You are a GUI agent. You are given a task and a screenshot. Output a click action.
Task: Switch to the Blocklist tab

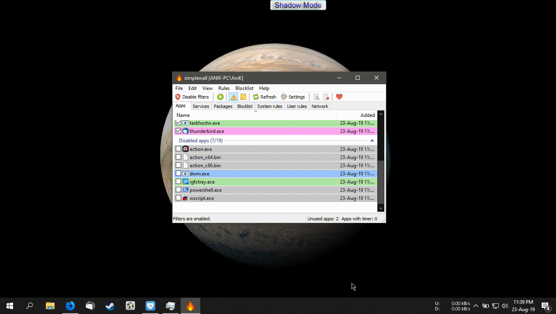[245, 106]
